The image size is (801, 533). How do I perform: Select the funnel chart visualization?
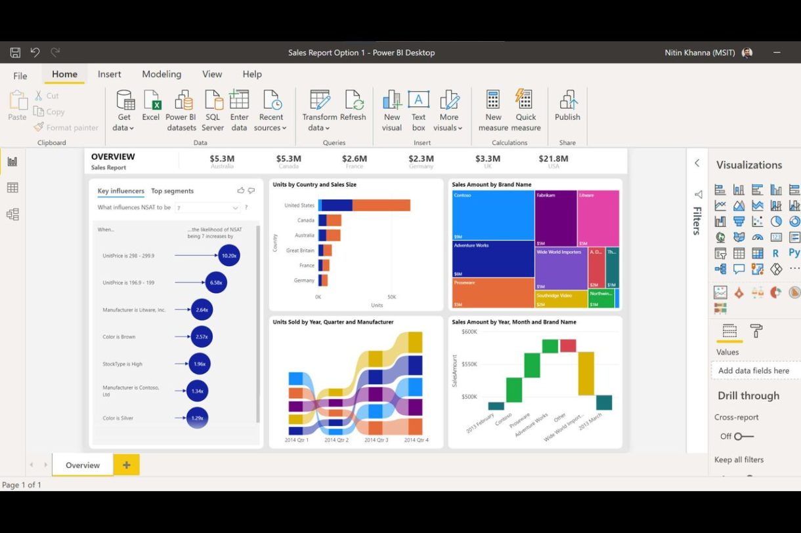(739, 222)
